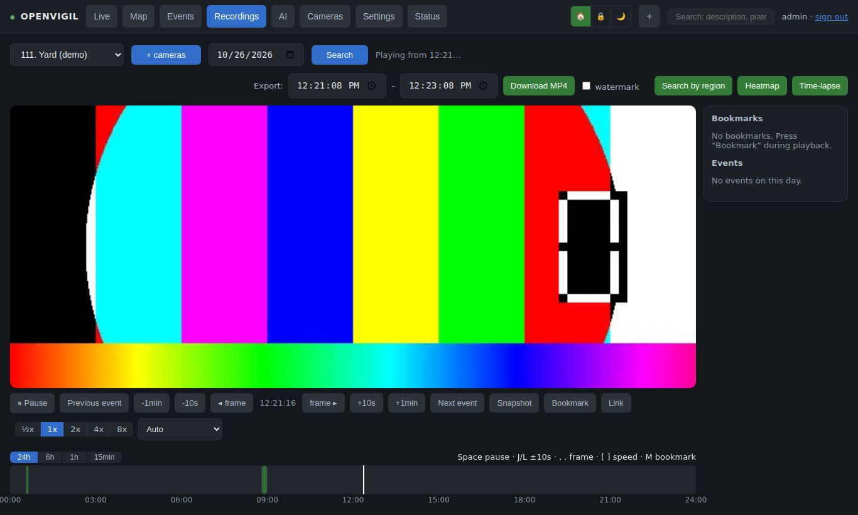Expand the Auto quality dropdown
Viewport: 858px width, 515px height.
click(180, 429)
